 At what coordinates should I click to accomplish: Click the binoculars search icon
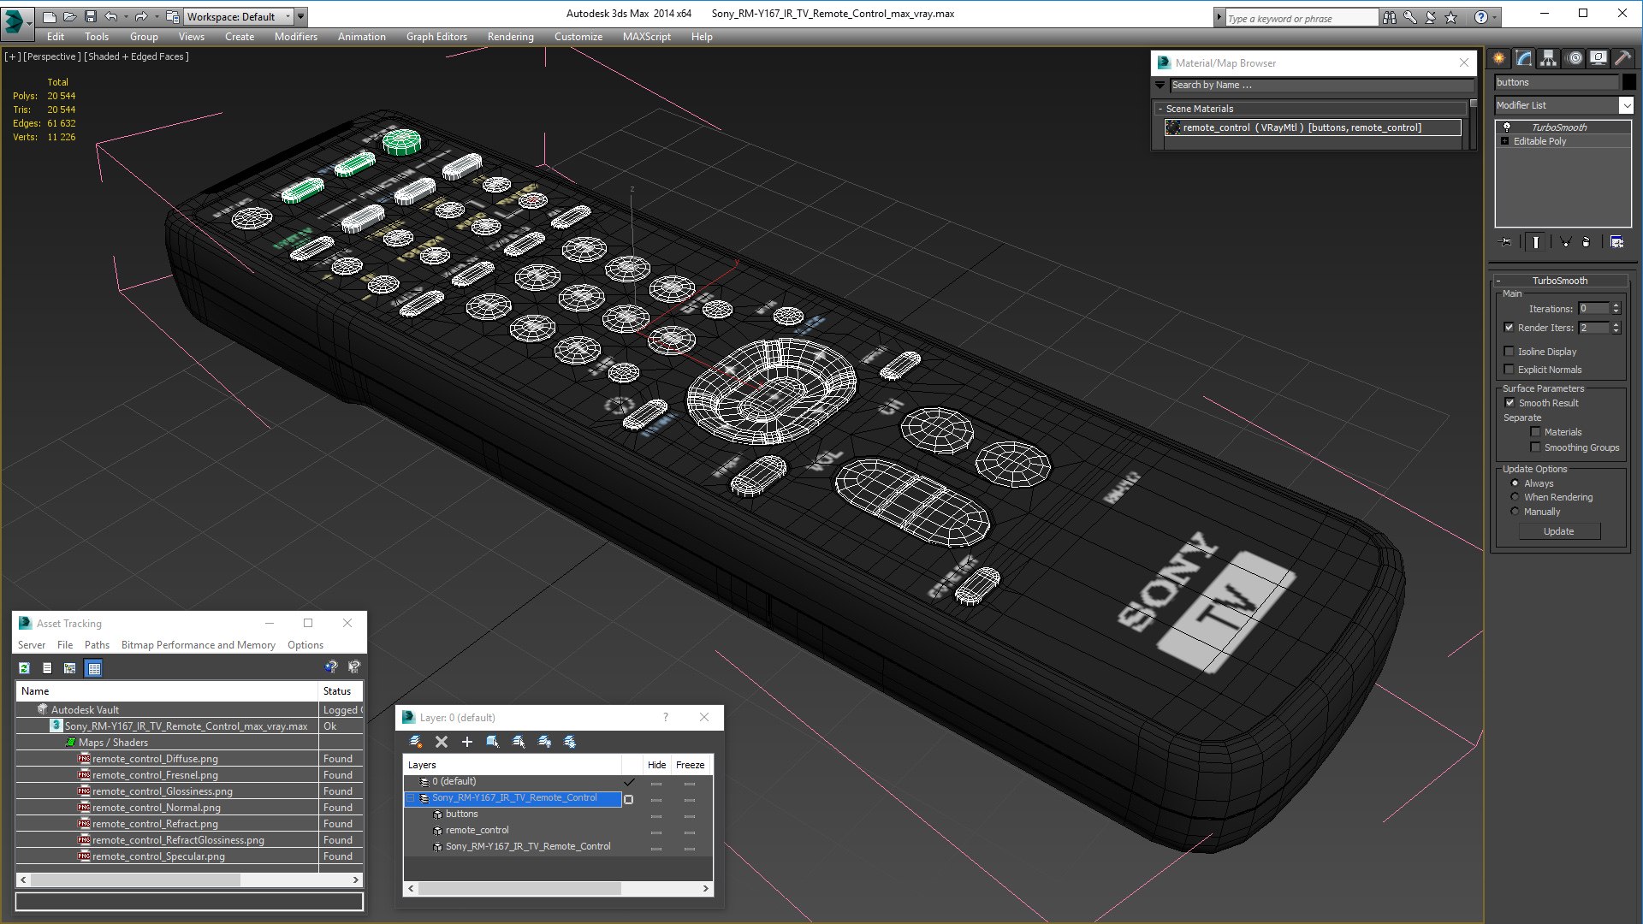pos(1389,17)
